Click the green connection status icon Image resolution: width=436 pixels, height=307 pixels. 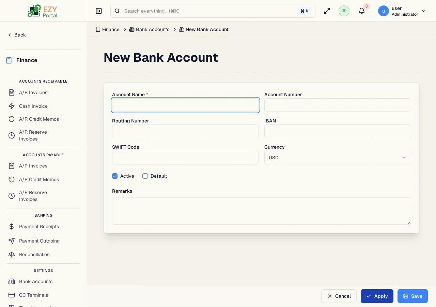pyautogui.click(x=344, y=11)
